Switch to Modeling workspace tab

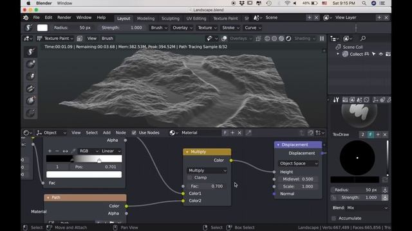pyautogui.click(x=145, y=19)
